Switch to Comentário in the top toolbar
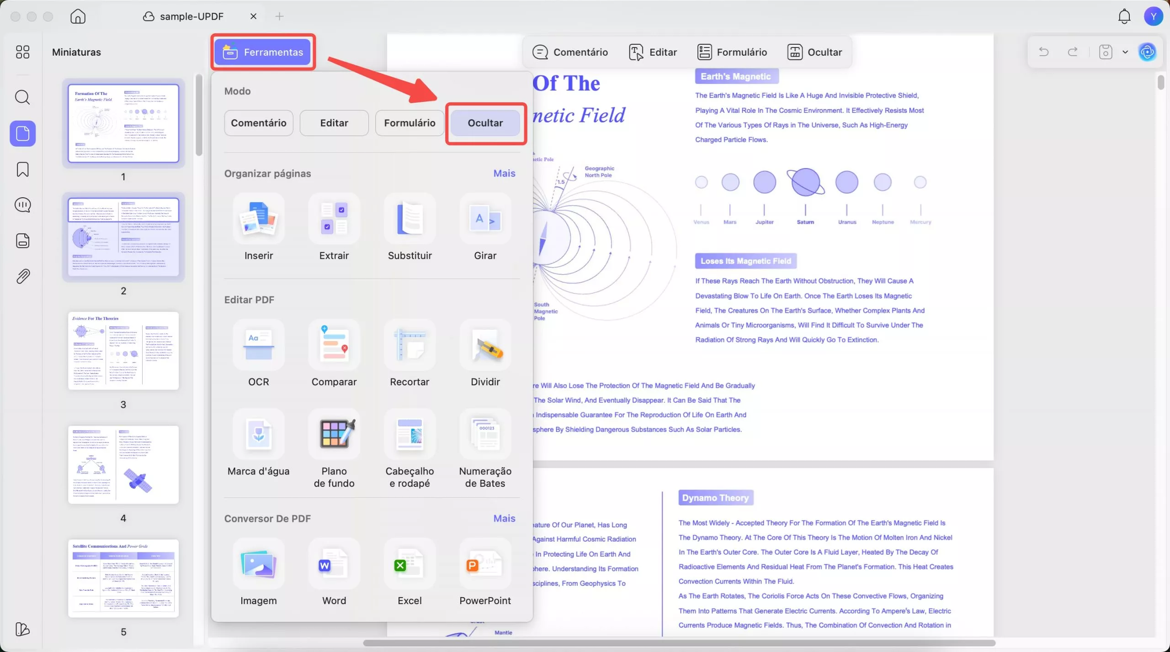1170x652 pixels. coord(570,52)
